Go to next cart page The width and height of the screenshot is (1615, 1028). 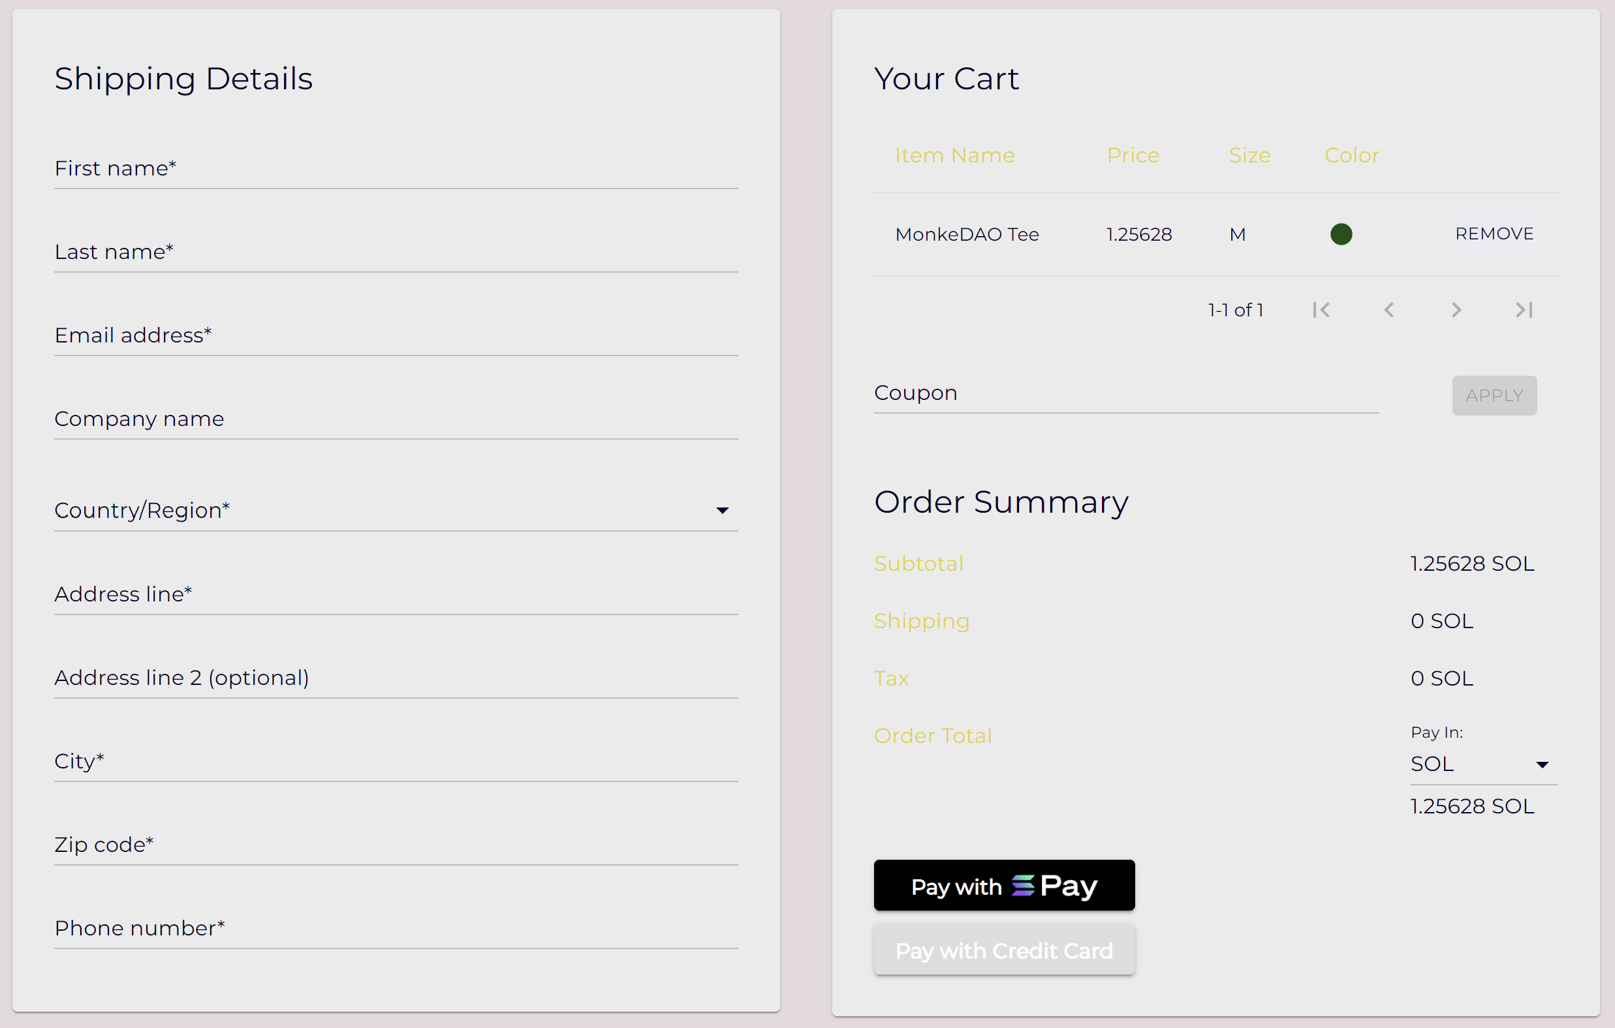pos(1456,310)
